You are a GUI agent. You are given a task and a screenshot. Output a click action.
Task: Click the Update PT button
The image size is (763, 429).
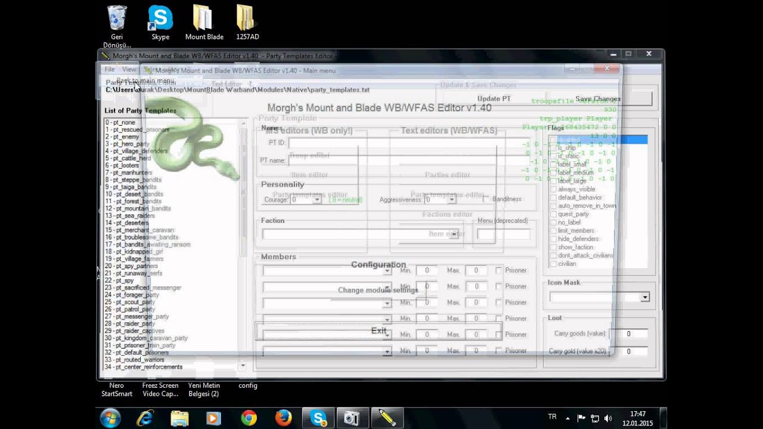[x=494, y=99]
